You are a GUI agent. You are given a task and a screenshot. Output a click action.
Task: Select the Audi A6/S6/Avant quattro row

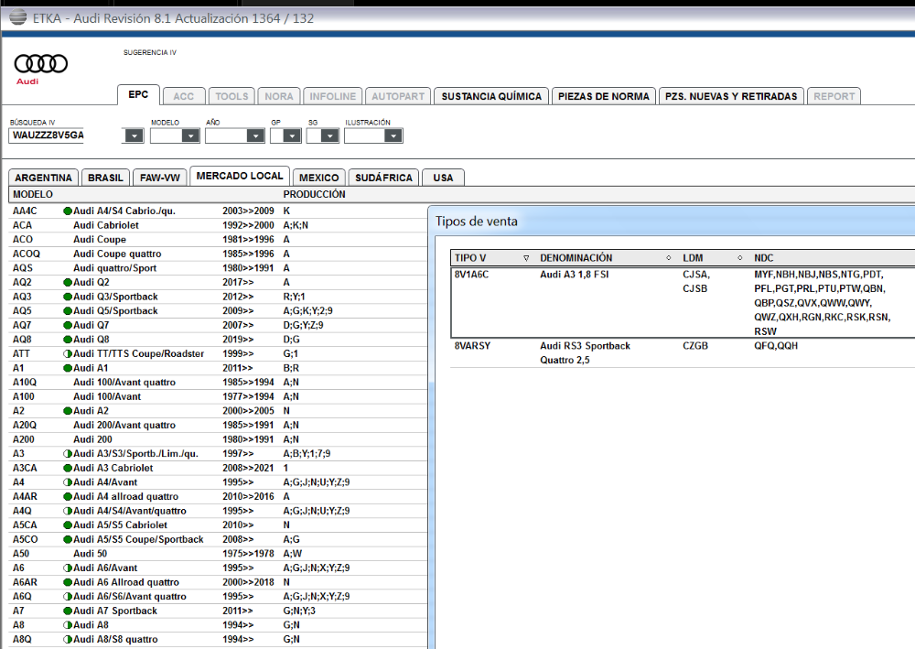pyautogui.click(x=219, y=597)
